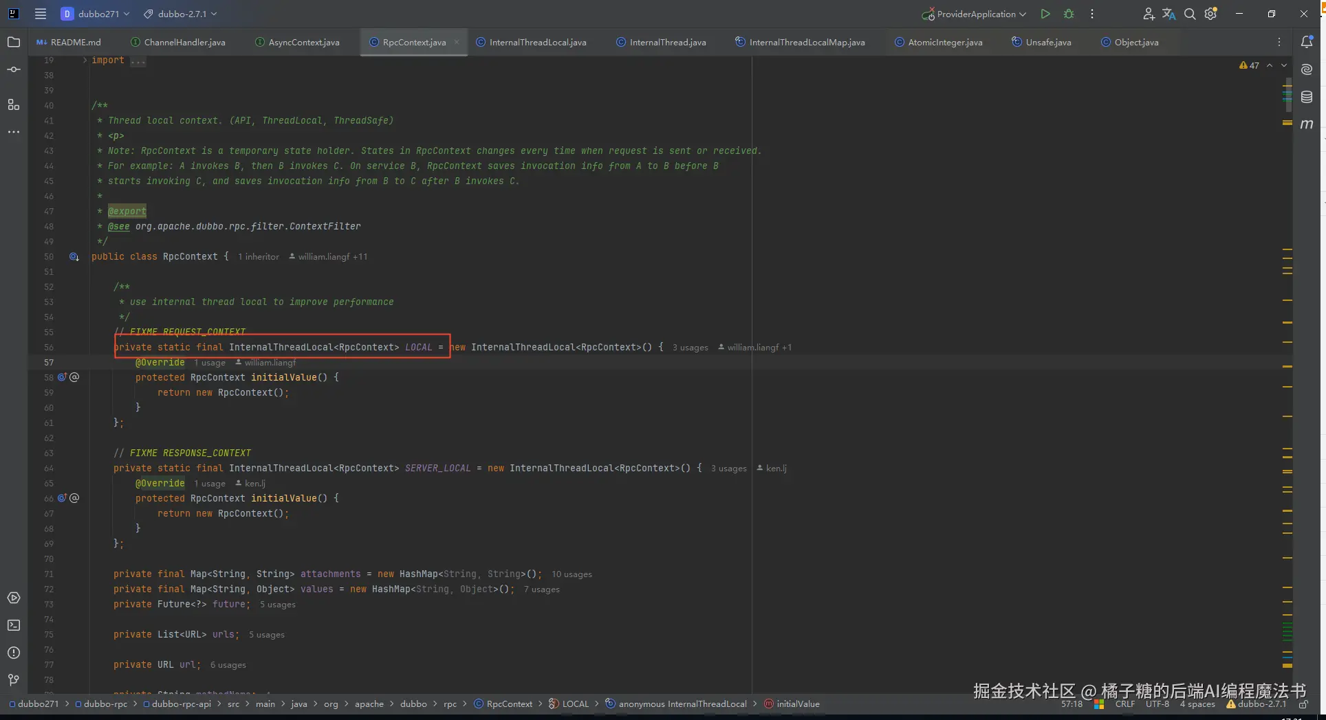Open the dubbo-2.7.1 branch dropdown
The width and height of the screenshot is (1326, 720).
pyautogui.click(x=180, y=14)
